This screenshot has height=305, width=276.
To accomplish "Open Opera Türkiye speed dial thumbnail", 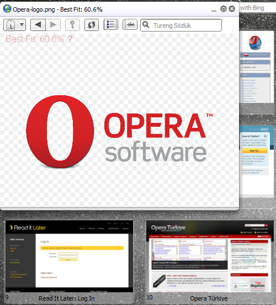I will [210, 256].
